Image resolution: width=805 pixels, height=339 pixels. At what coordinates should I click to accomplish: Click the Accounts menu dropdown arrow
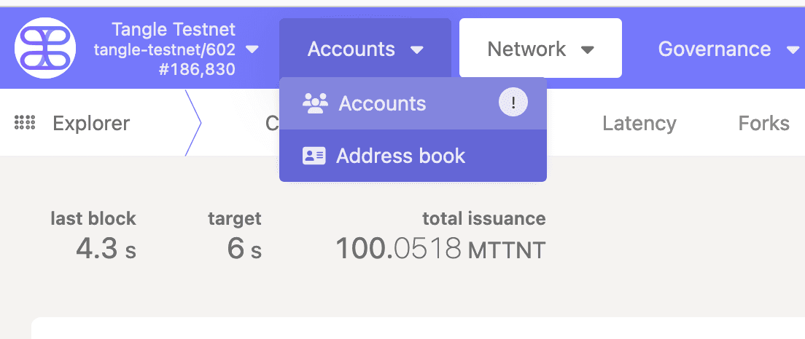[417, 49]
